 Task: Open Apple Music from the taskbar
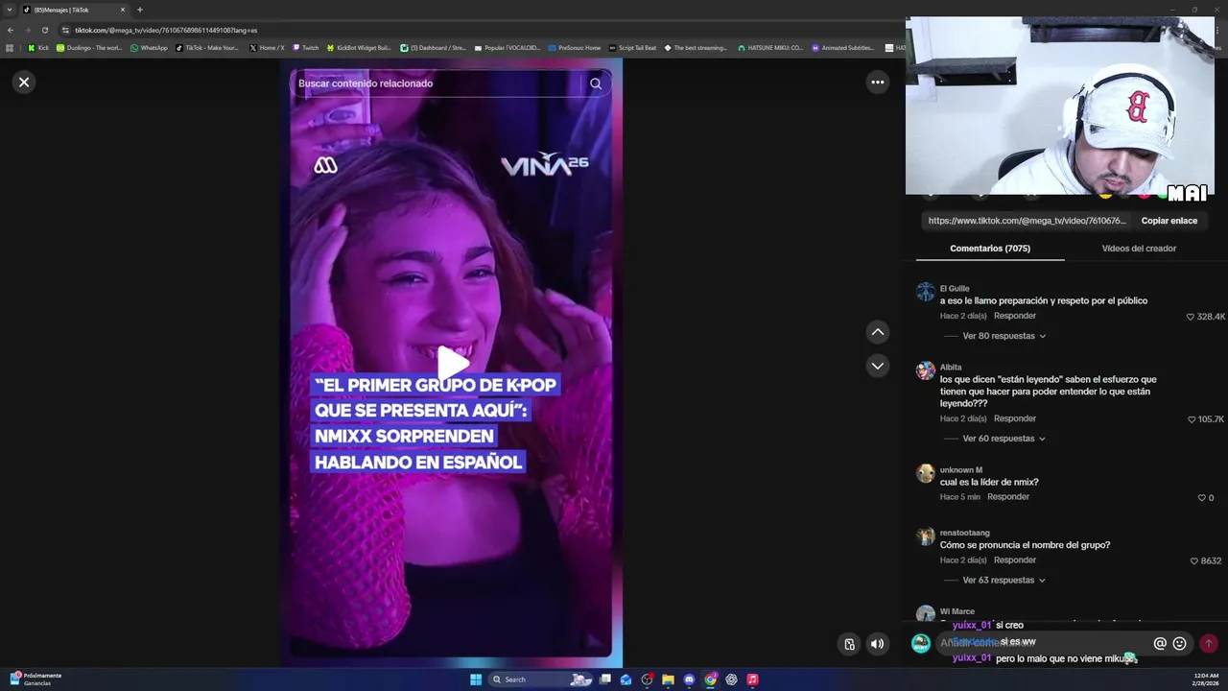pos(752,679)
